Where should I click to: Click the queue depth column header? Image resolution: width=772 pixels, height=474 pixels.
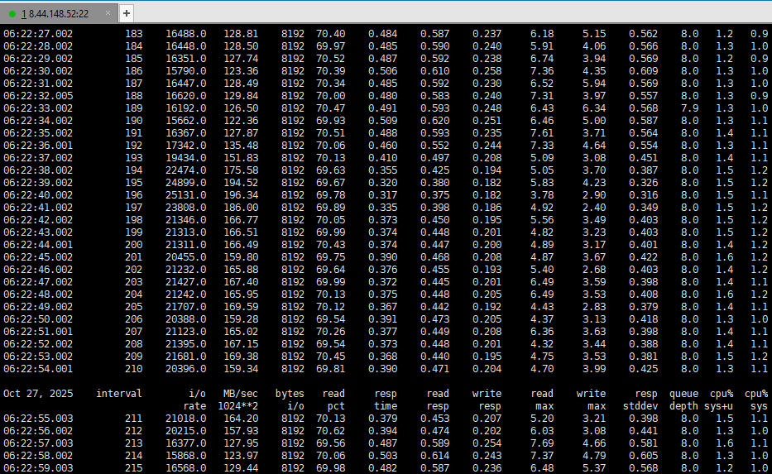point(684,400)
